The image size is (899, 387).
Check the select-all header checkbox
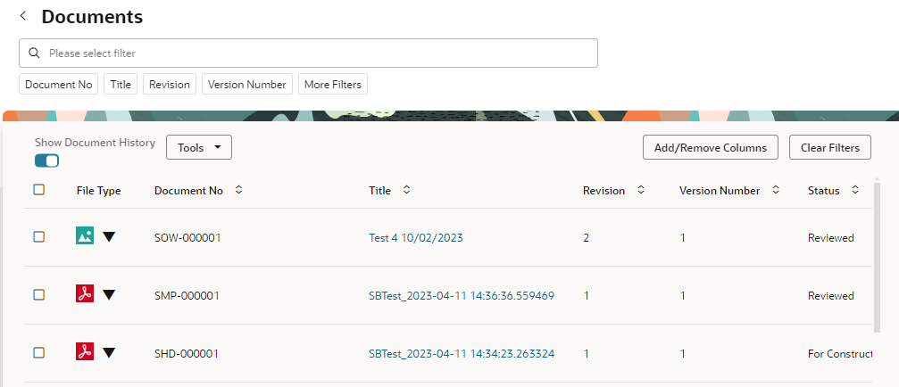[x=39, y=190]
